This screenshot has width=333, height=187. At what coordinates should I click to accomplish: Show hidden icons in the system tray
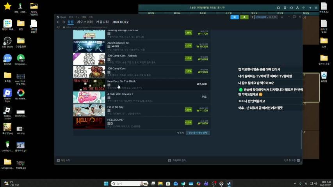[x=295, y=183]
